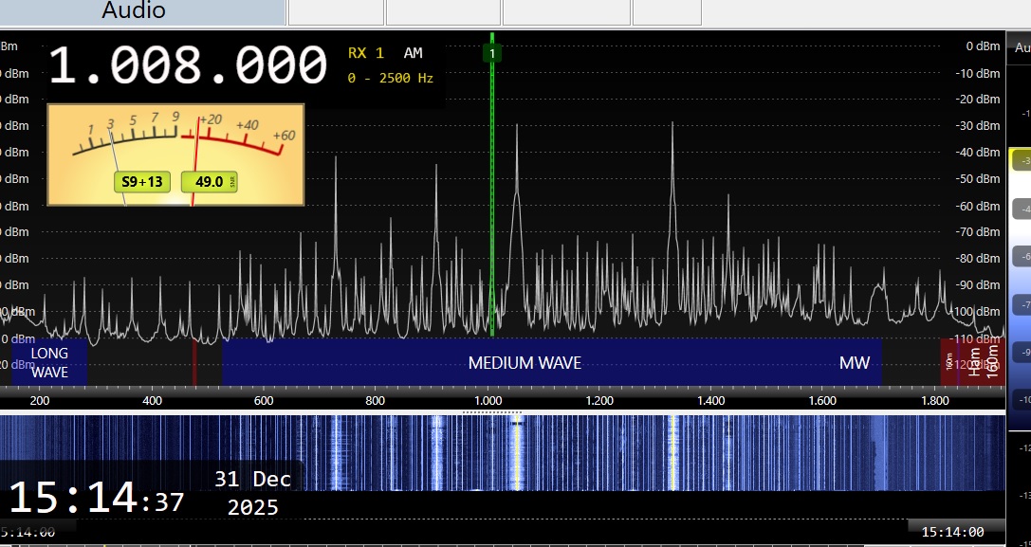Click the 15:14:00 timestamp at waterfall right
The width and height of the screenshot is (1031, 547).
pyautogui.click(x=952, y=532)
